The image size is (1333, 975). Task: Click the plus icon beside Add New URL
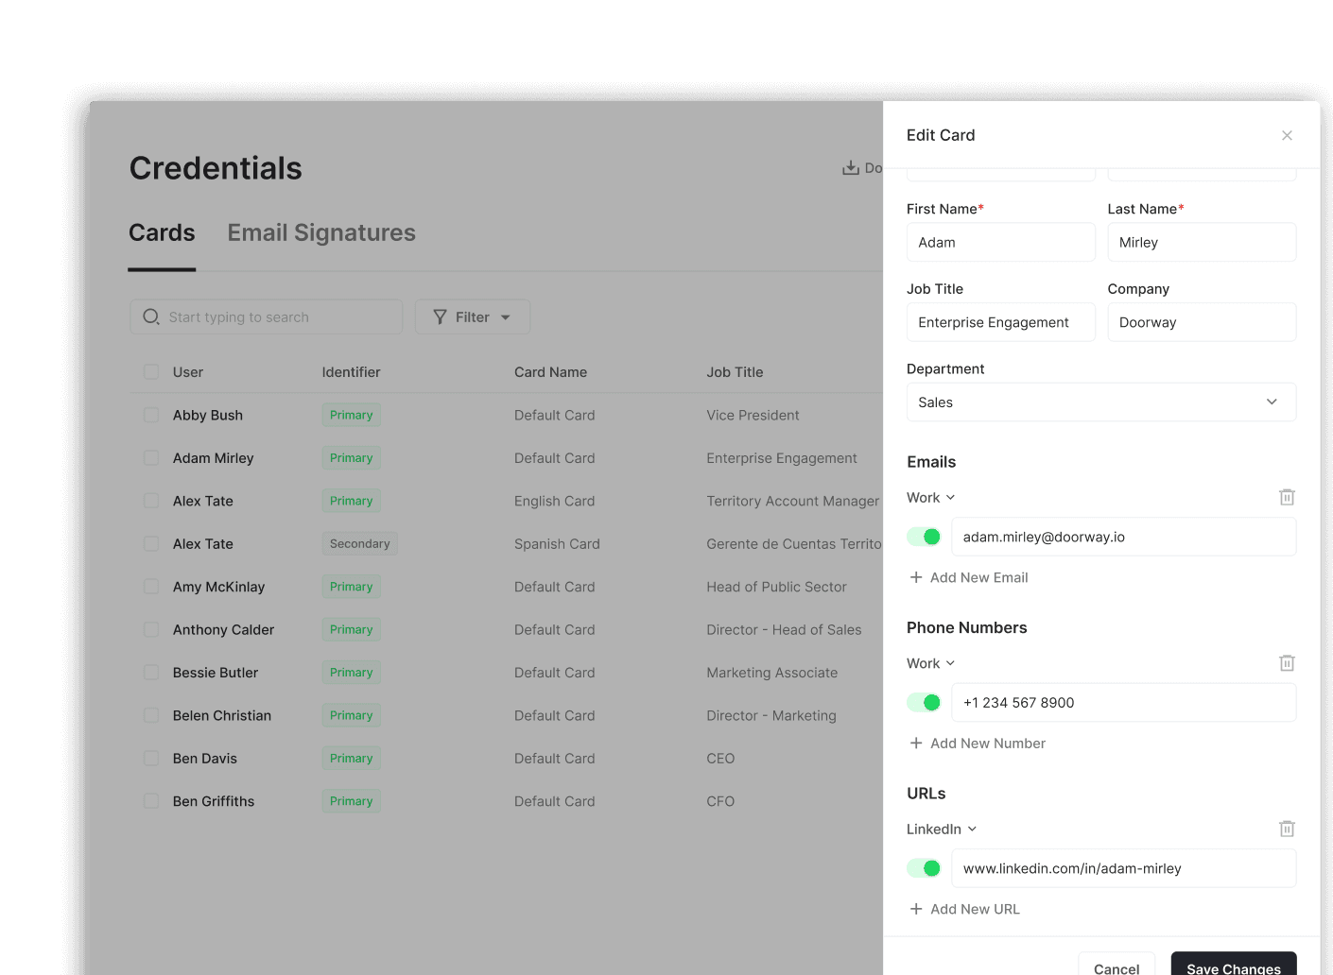click(916, 909)
